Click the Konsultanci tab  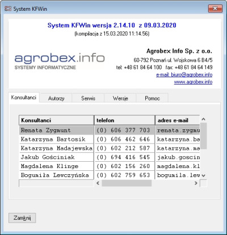coord(24,98)
